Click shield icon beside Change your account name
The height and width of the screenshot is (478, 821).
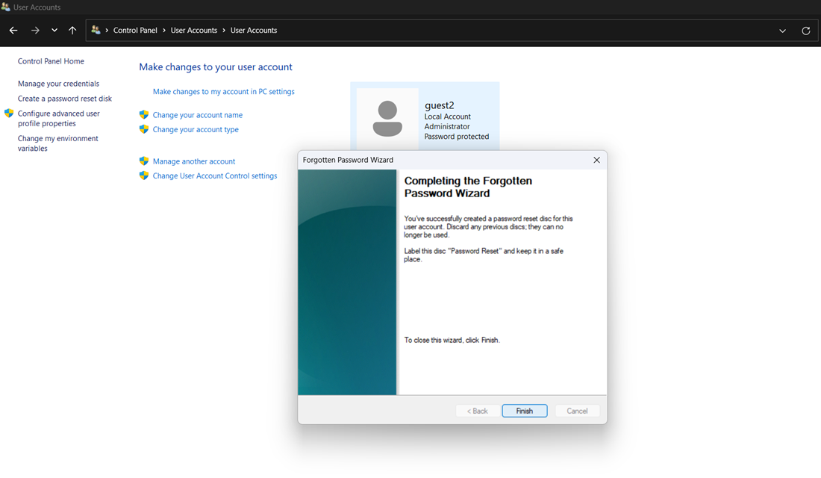pos(144,115)
